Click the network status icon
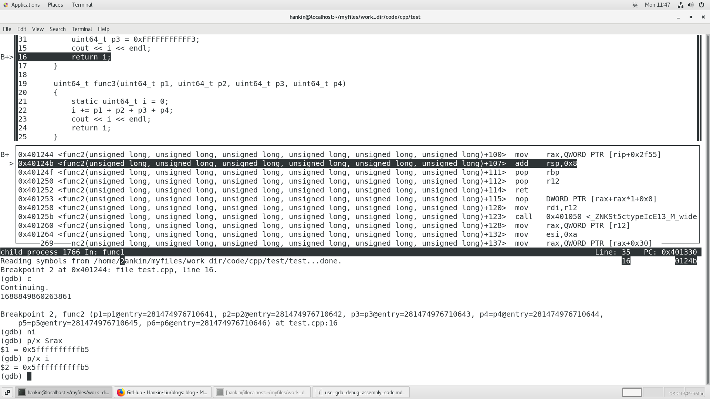The width and height of the screenshot is (710, 399). click(x=680, y=5)
